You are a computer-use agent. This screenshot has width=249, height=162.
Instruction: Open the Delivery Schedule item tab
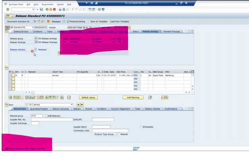[x=61, y=109]
